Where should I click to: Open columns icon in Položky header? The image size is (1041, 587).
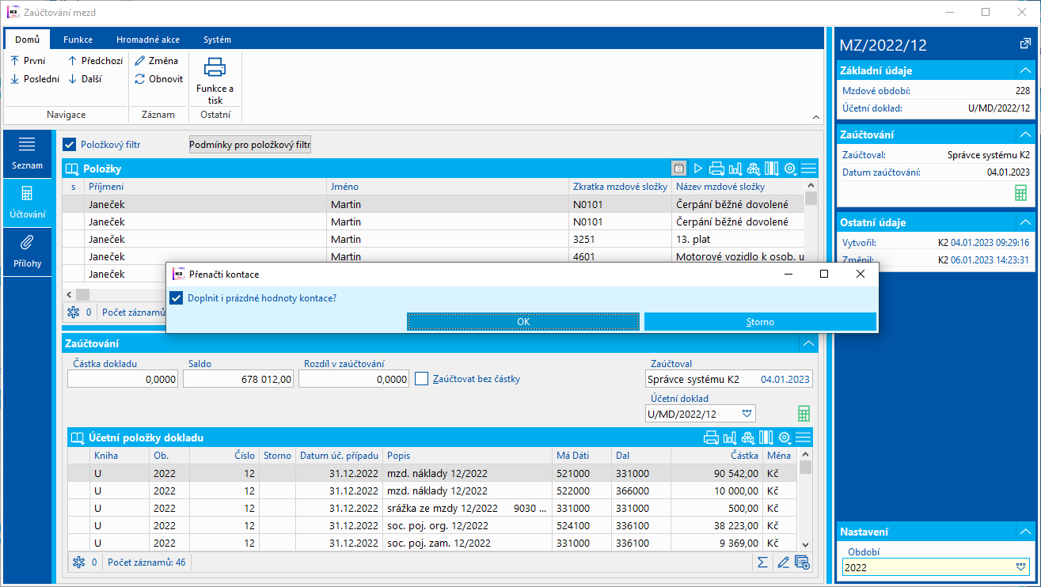[x=771, y=169]
